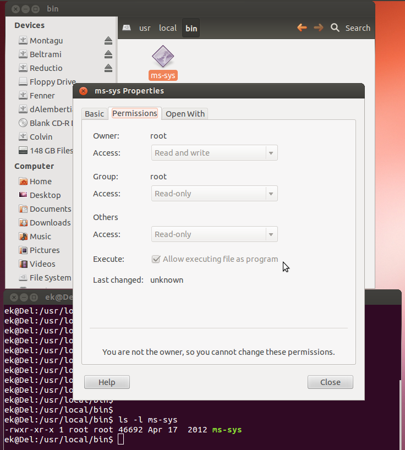Go back with the orange arrow
The width and height of the screenshot is (405, 450).
302,28
